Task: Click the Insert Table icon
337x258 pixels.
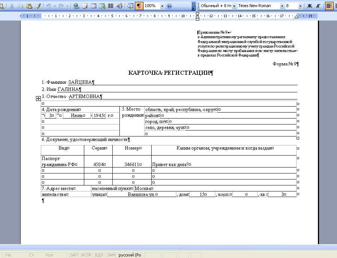Action: point(94,6)
